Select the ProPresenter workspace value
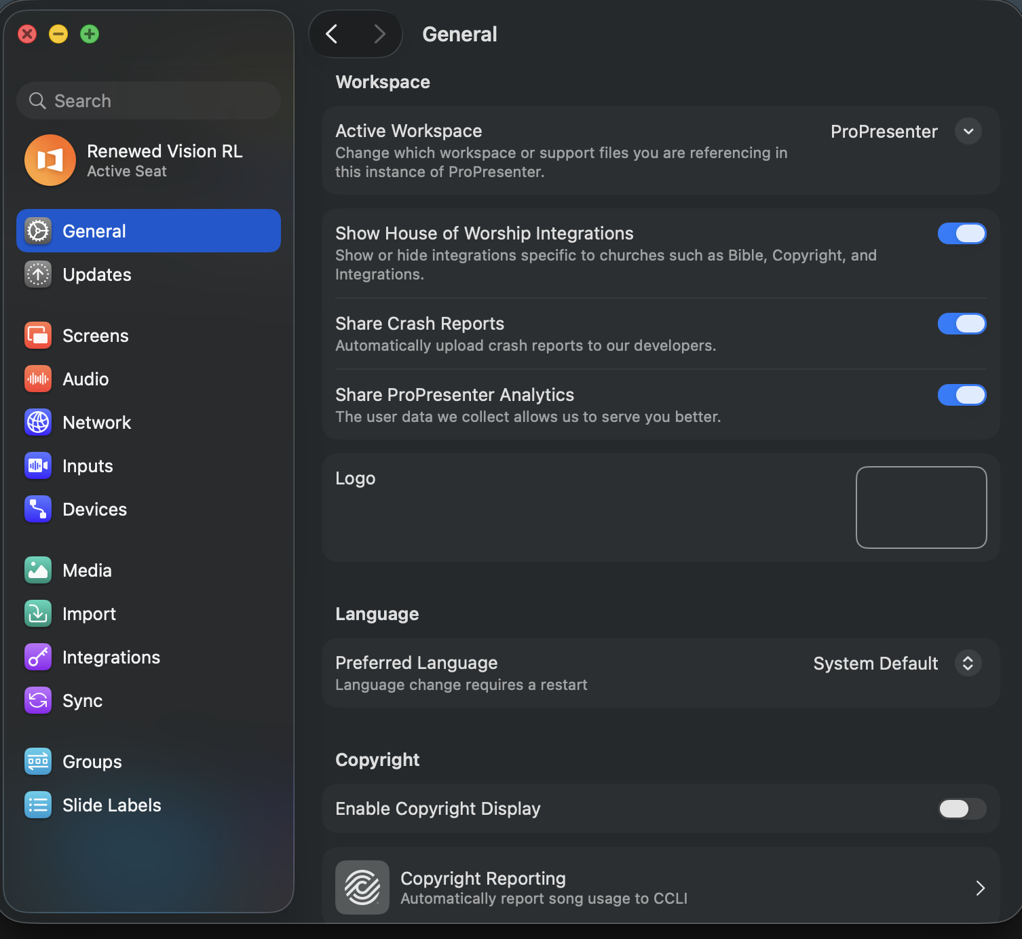Viewport: 1022px width, 939px height. coord(884,132)
